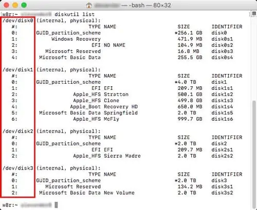
Task: Click the '/dev/disk1' heading
Action: pyautogui.click(x=18, y=70)
